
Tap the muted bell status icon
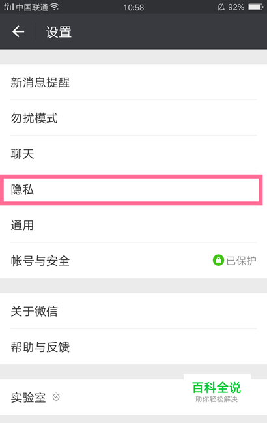coord(221,7)
